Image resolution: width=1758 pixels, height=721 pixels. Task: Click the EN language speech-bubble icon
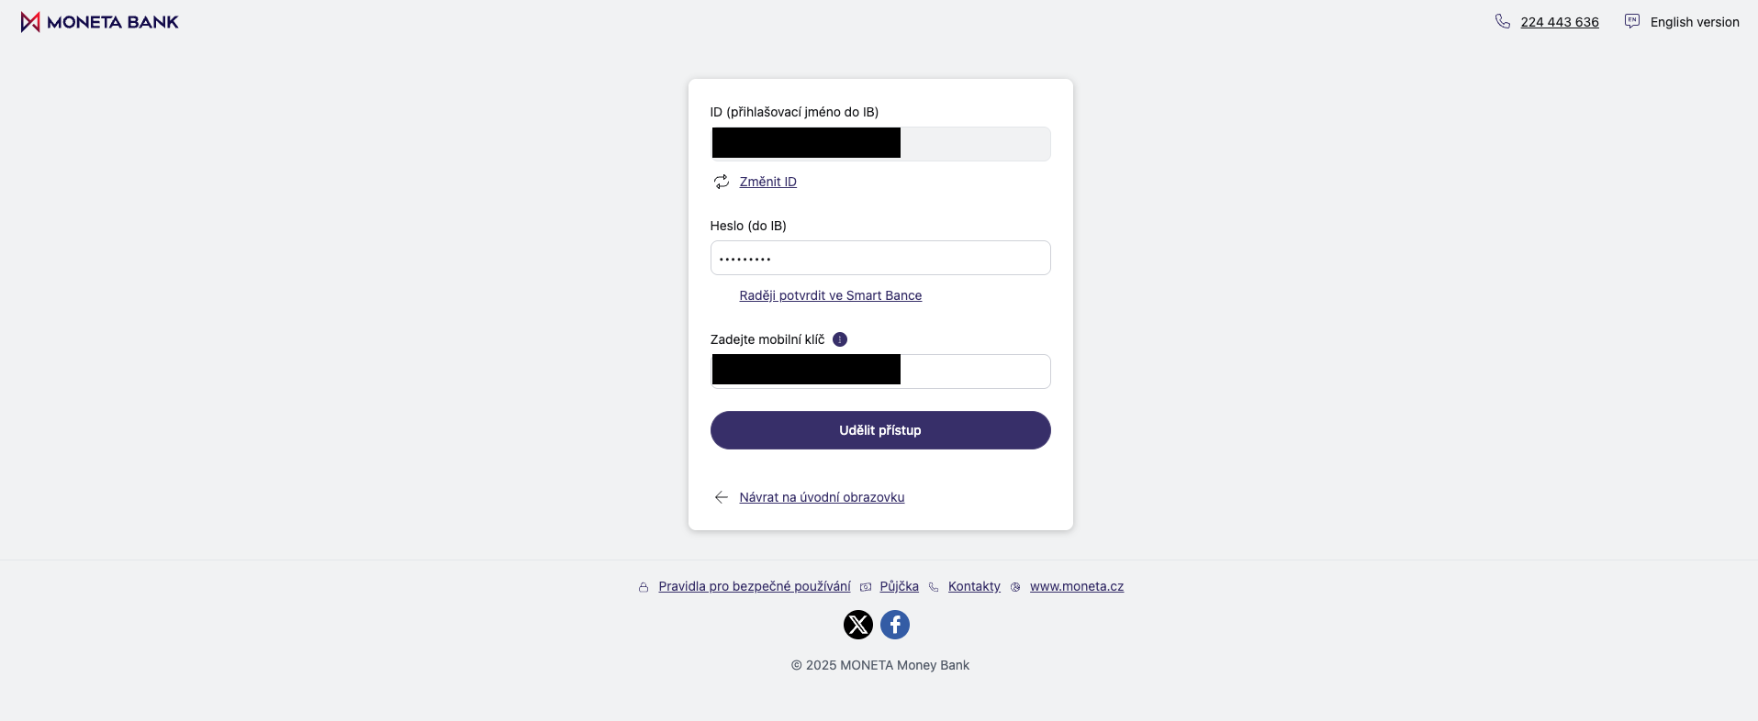click(1631, 21)
